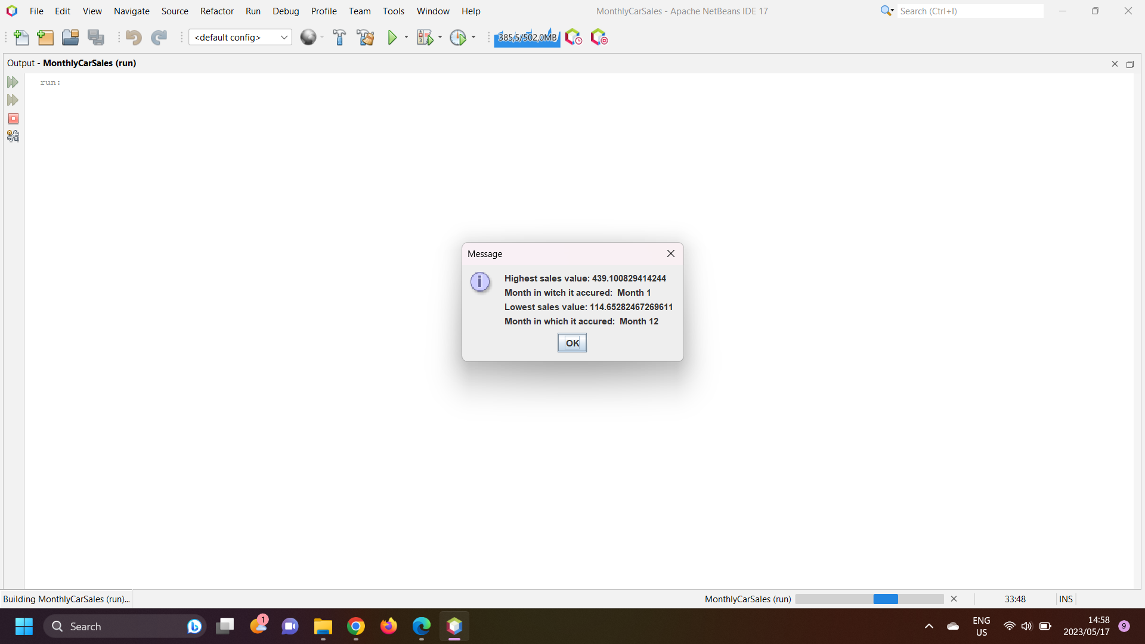Click the New File toolbar icon
This screenshot has height=644, width=1145.
point(21,38)
